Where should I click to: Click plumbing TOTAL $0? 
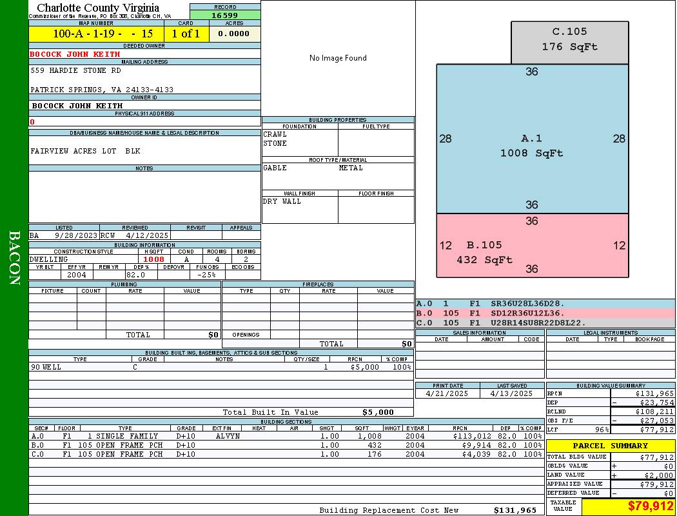[213, 335]
